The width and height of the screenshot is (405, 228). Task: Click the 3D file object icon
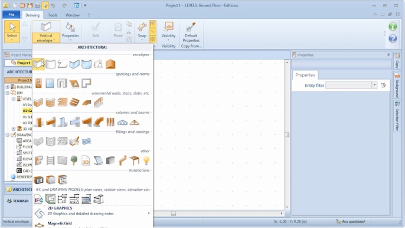tap(86, 161)
